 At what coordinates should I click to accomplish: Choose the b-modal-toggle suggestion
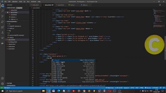click(73, 62)
